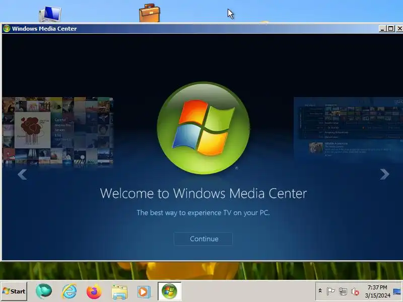The width and height of the screenshot is (403, 302).
Task: Click the large Windows Media Center orb logo
Action: click(x=204, y=128)
